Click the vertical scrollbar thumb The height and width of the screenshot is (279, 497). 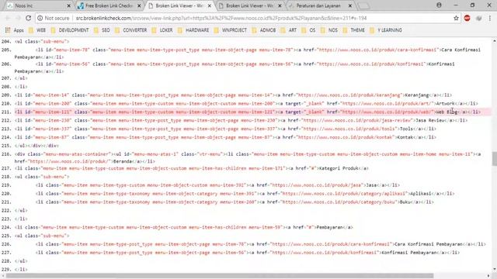coord(494,158)
